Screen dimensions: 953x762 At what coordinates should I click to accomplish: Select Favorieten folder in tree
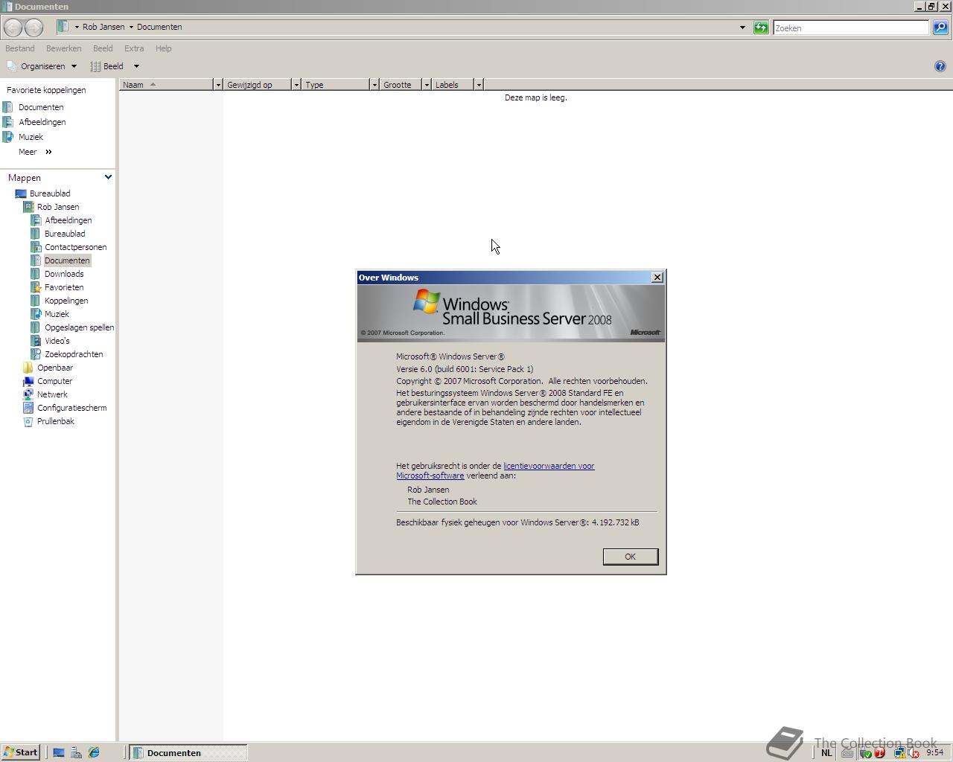tap(64, 287)
